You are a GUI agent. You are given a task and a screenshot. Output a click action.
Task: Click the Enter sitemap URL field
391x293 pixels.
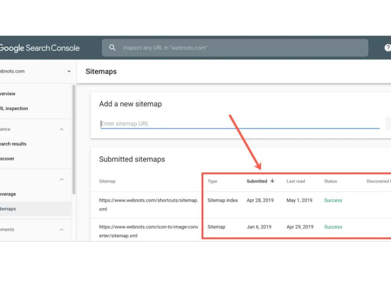click(x=240, y=123)
